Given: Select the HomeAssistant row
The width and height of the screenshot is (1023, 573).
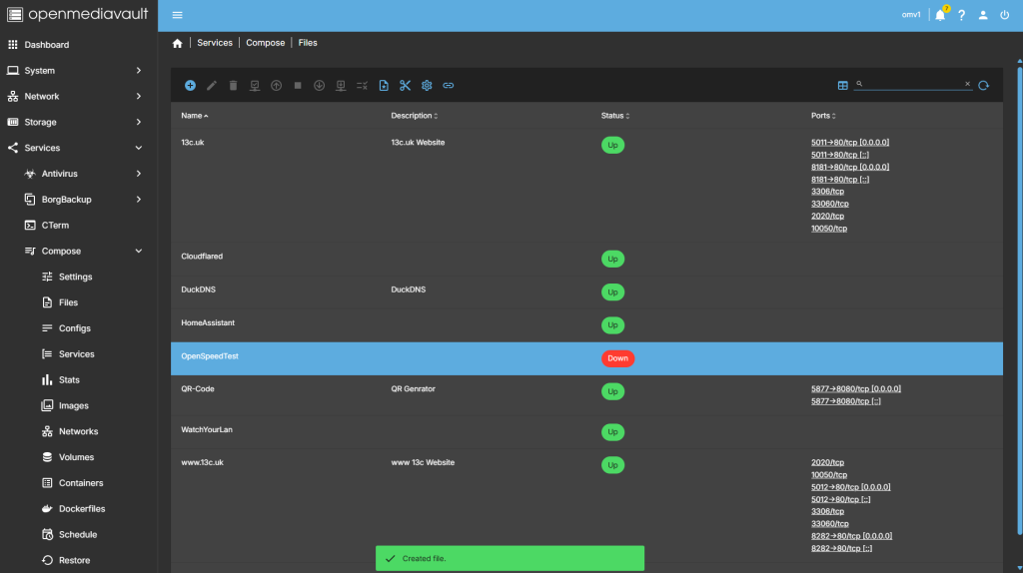Looking at the screenshot, I should pos(586,325).
